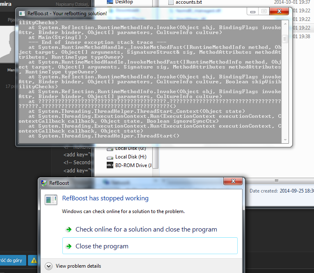The height and width of the screenshot is (273, 314).
Task: Click the RefBoost dialog title icon
Action: (x=44, y=183)
